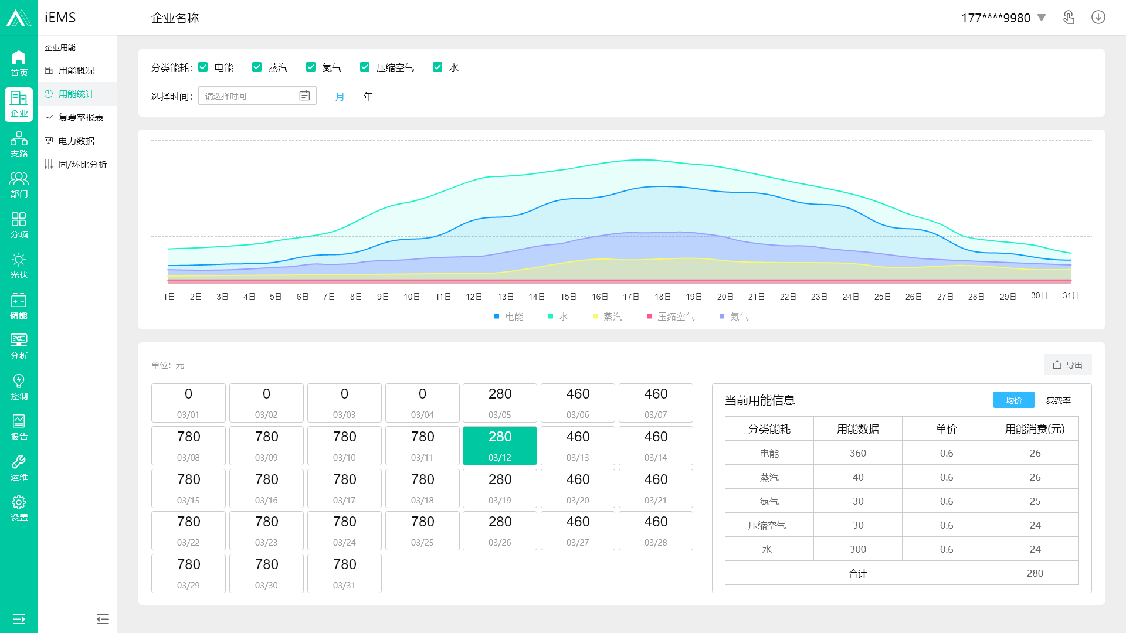Toggle 蒸汽 series in chart legend

[608, 316]
